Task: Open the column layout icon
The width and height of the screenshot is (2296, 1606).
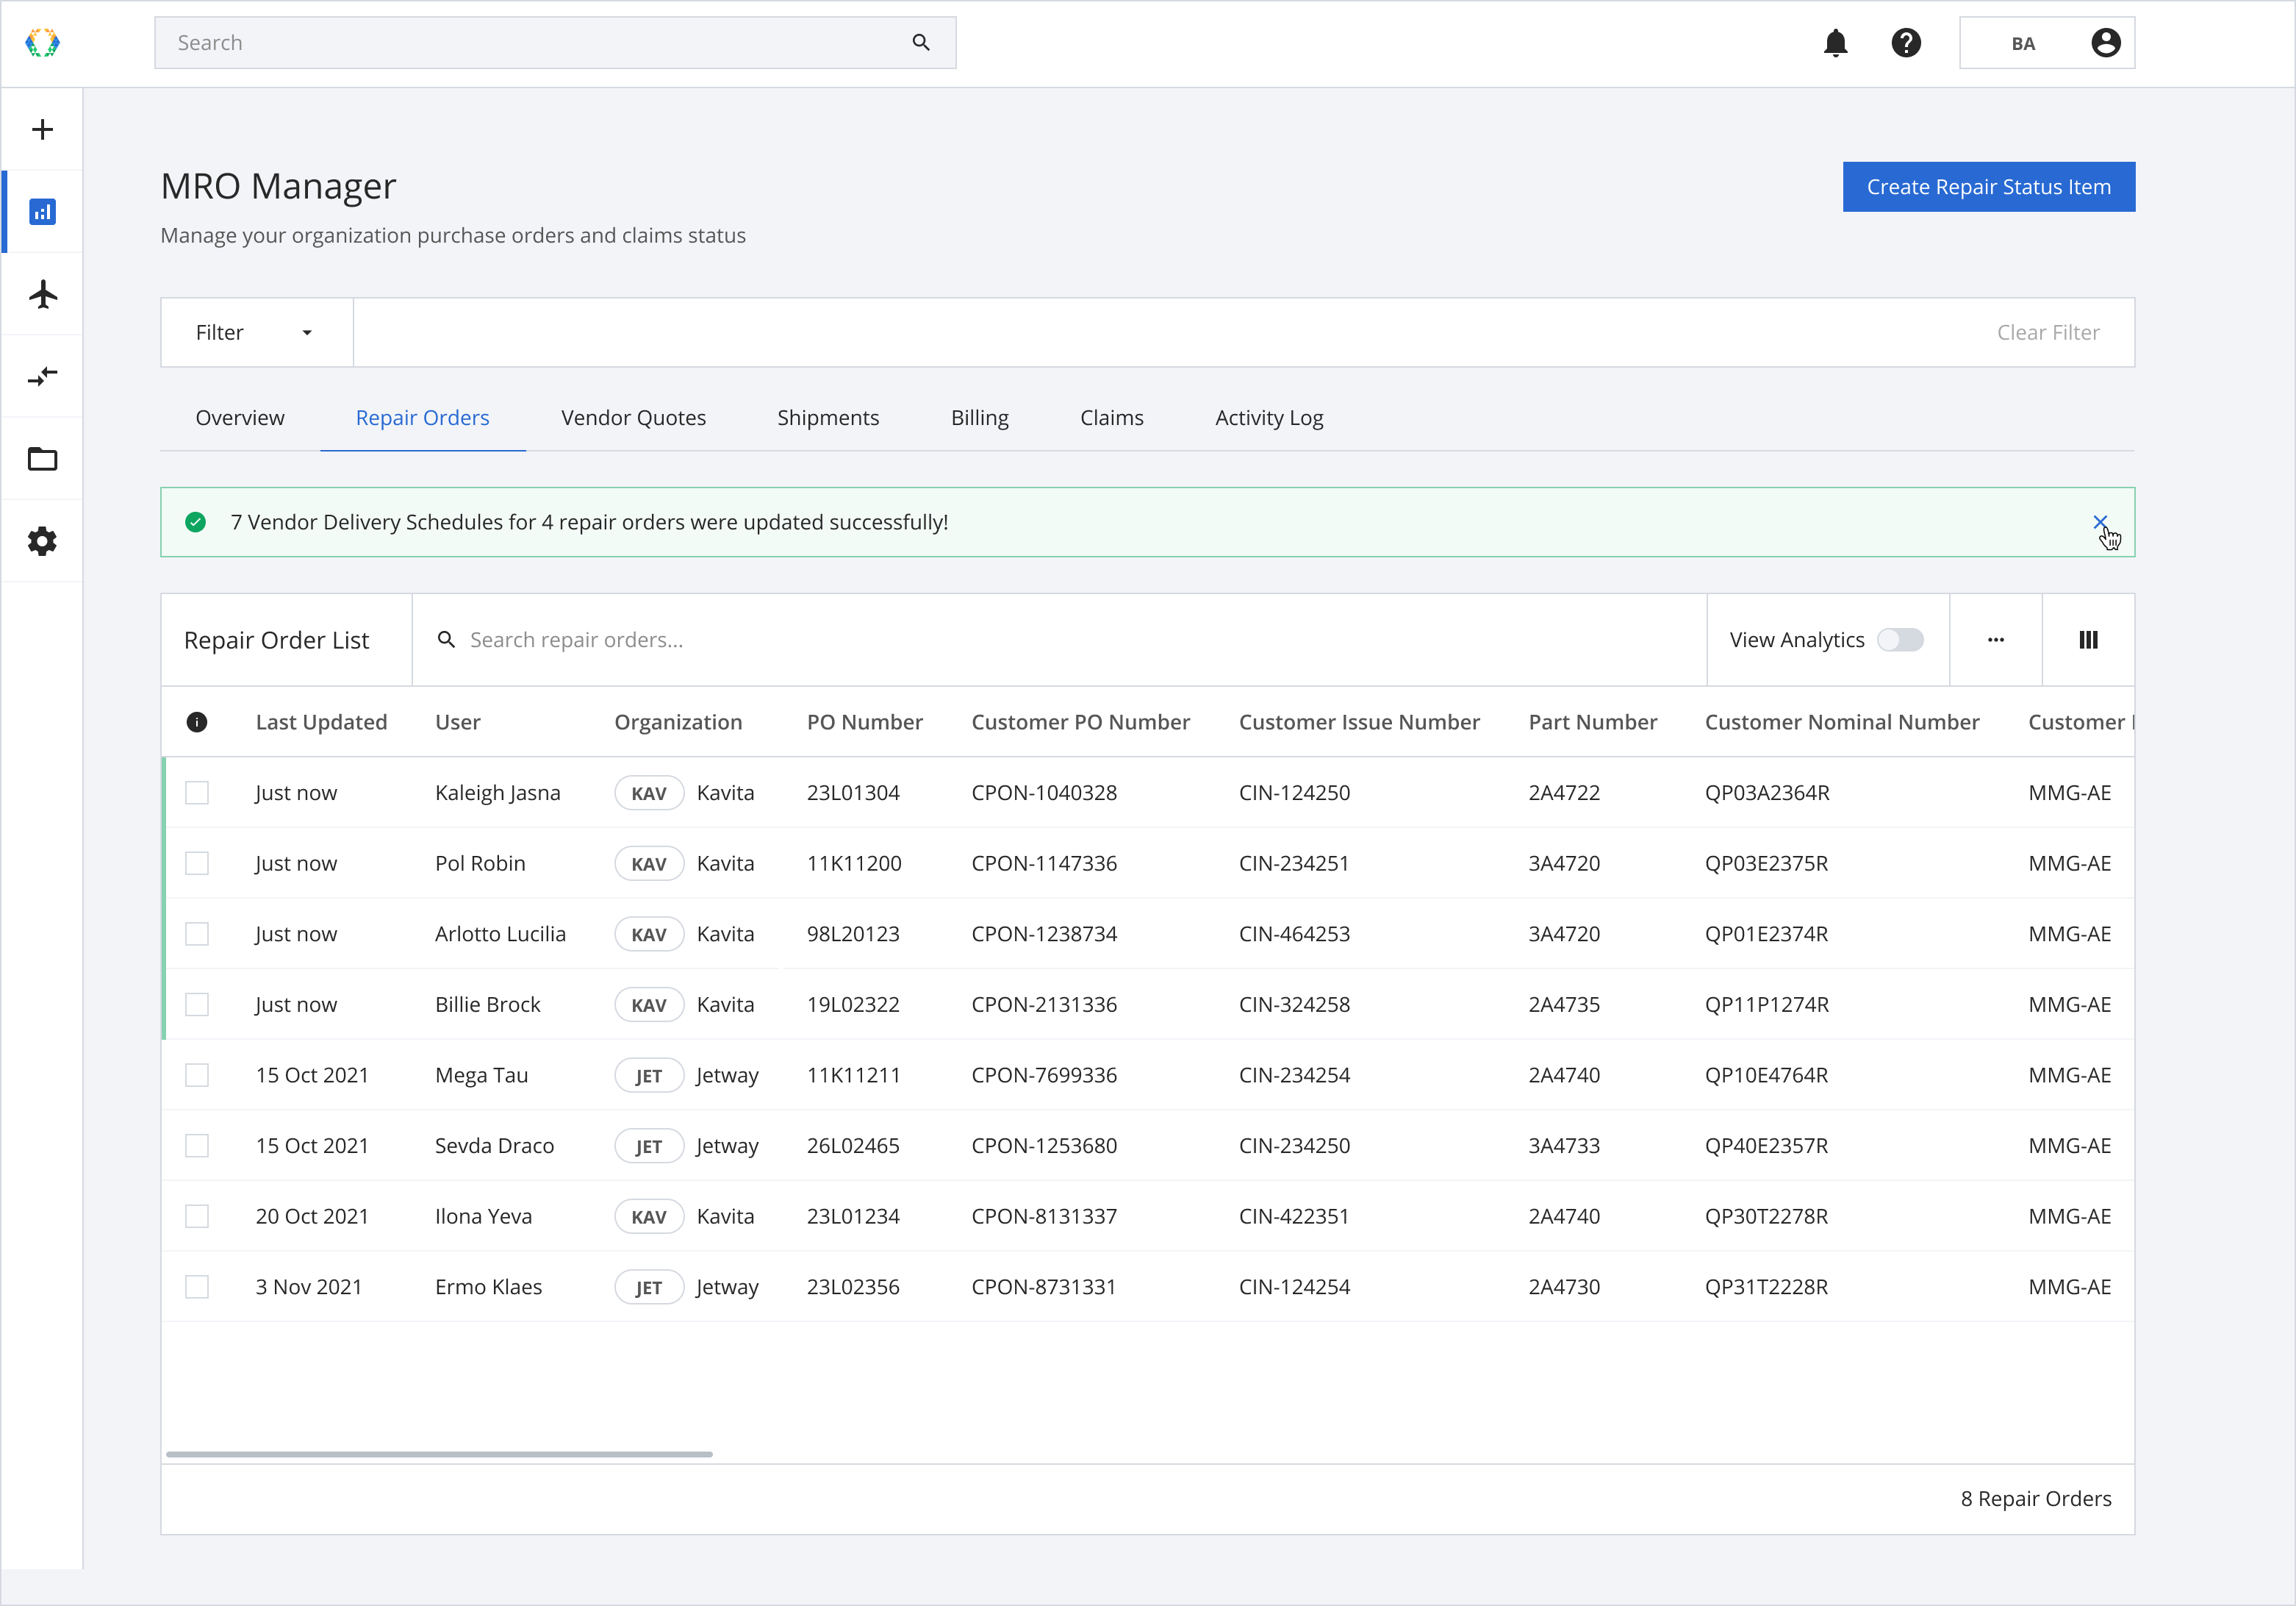Action: tap(2088, 640)
